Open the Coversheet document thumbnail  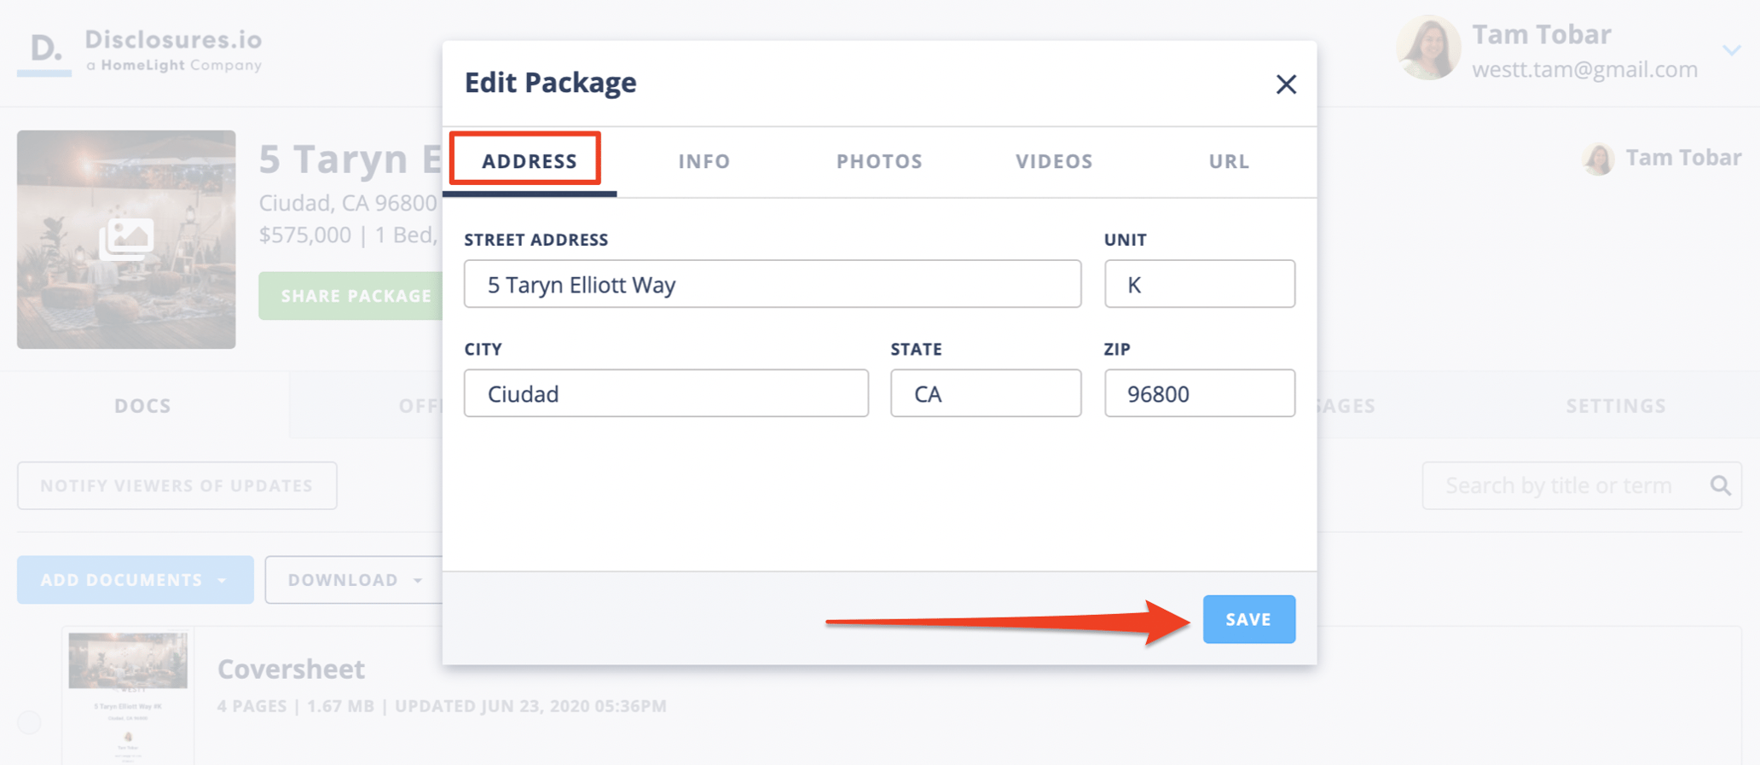click(x=128, y=695)
